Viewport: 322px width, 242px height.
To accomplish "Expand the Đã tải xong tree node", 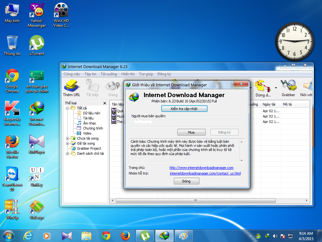I will [x=67, y=143].
